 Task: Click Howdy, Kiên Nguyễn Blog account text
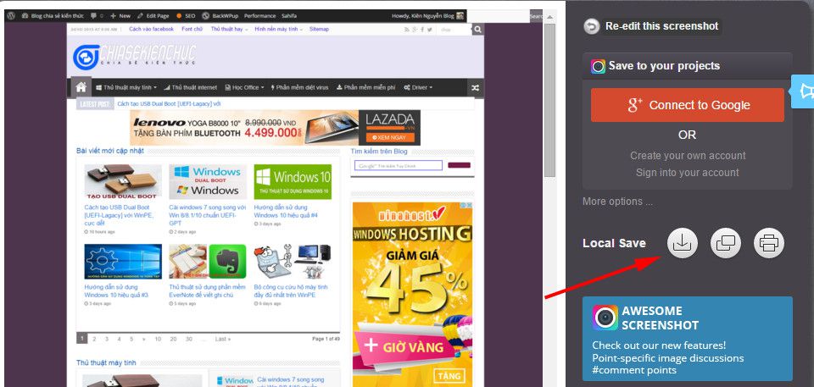(423, 15)
